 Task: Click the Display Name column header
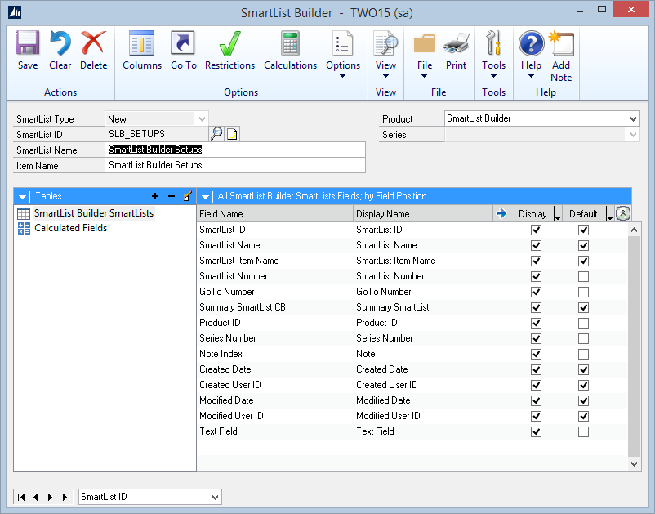click(x=423, y=214)
